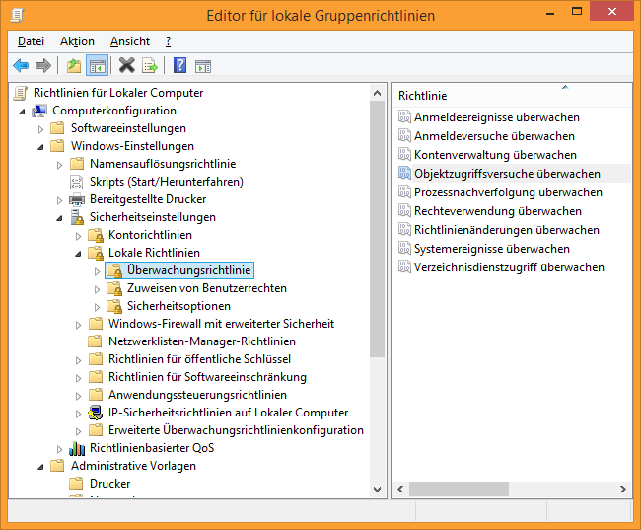641x530 pixels.
Task: Click the blue Help question mark icon
Action: (x=179, y=66)
